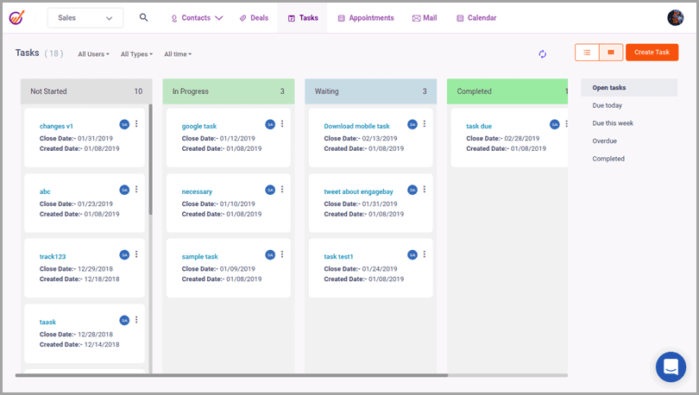Click the Completed column header

pos(507,91)
